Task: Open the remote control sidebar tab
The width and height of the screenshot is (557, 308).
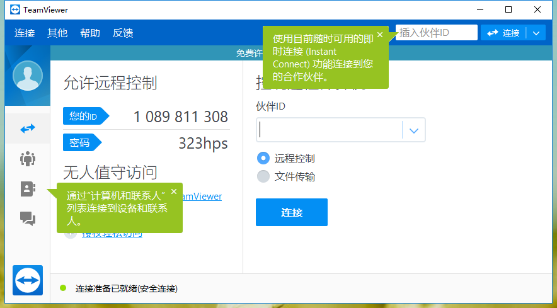Action: pos(28,128)
